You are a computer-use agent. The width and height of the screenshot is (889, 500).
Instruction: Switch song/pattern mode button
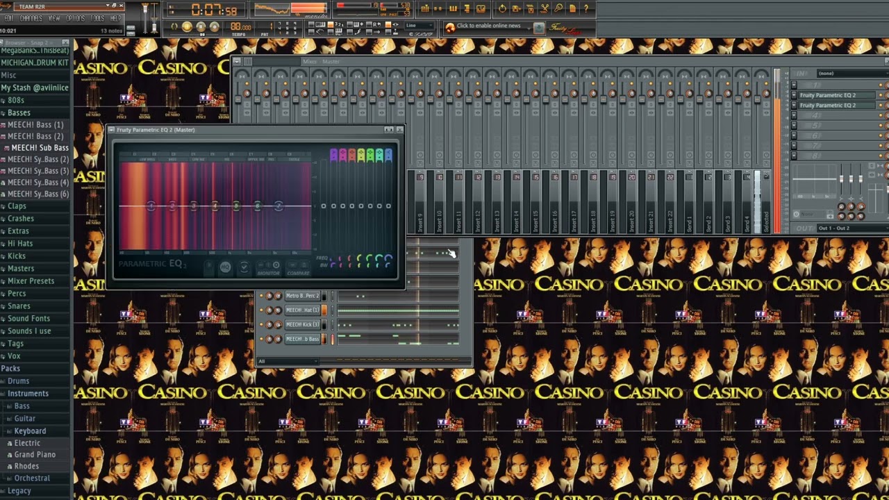(x=174, y=27)
